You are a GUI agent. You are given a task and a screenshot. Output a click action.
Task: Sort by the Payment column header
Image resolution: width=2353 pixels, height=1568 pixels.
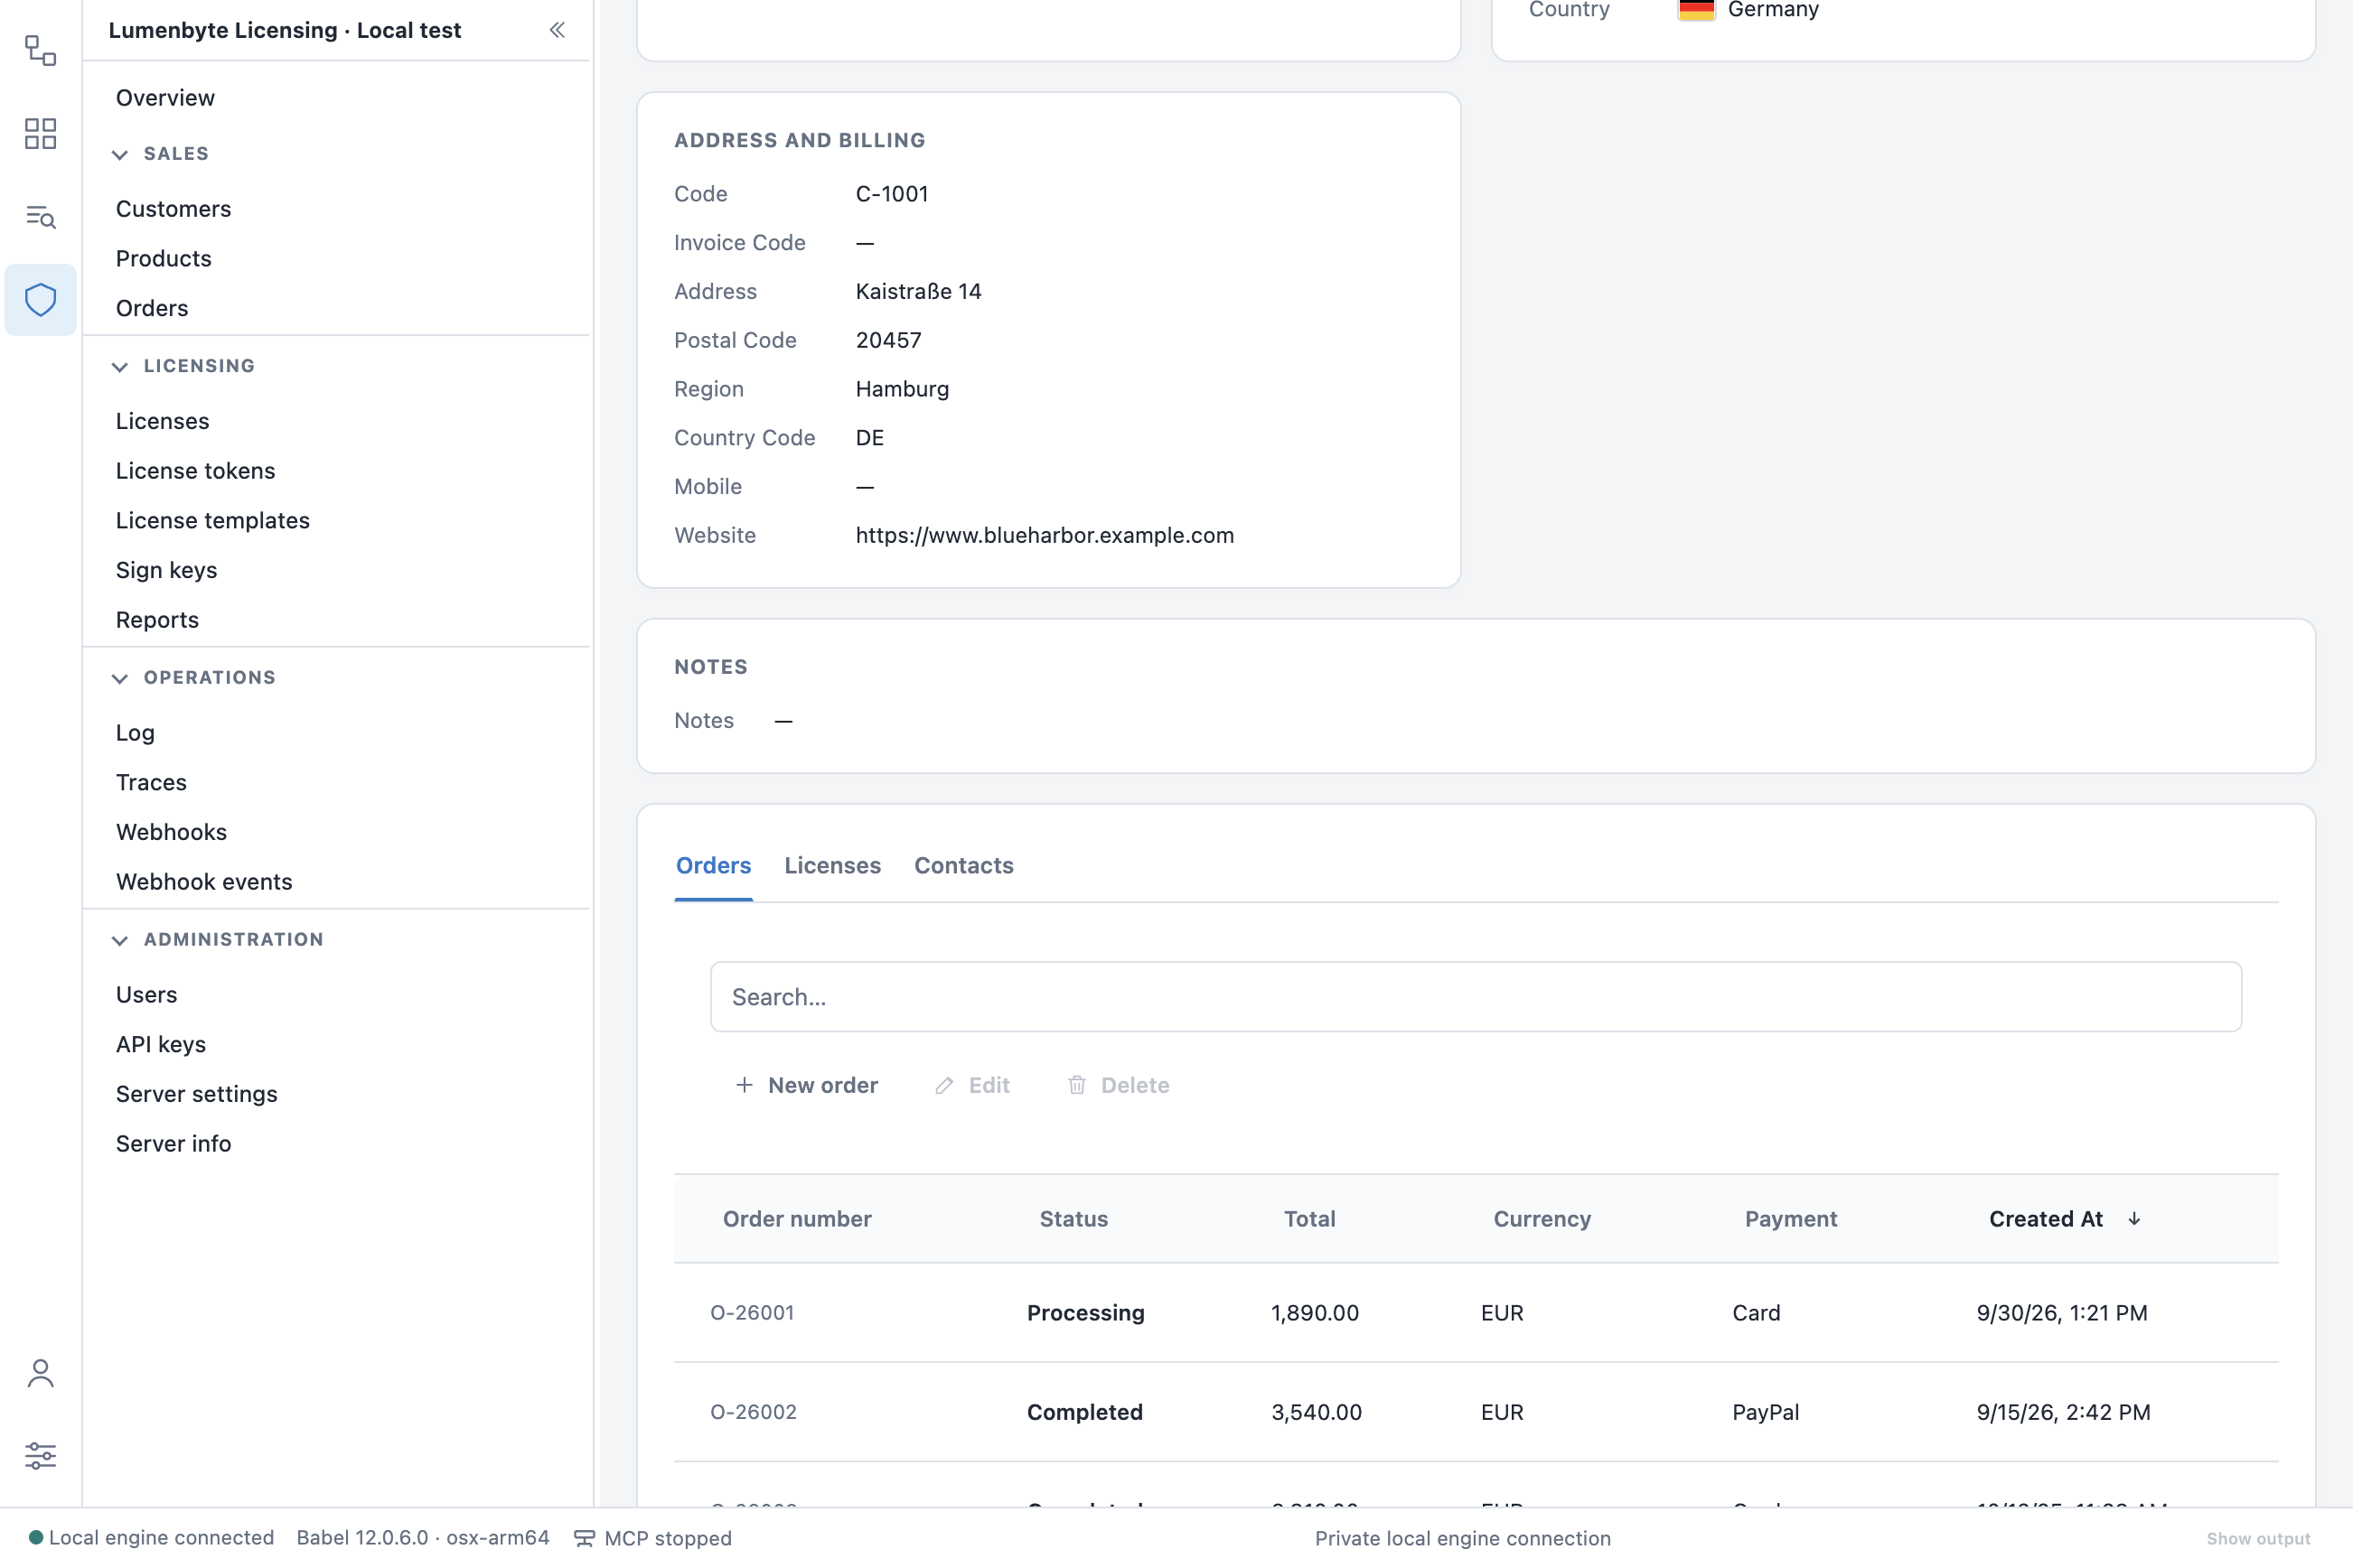pos(1791,1218)
